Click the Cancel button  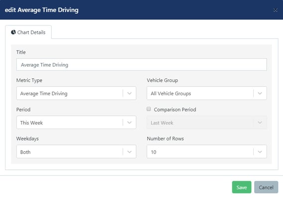[x=266, y=187]
